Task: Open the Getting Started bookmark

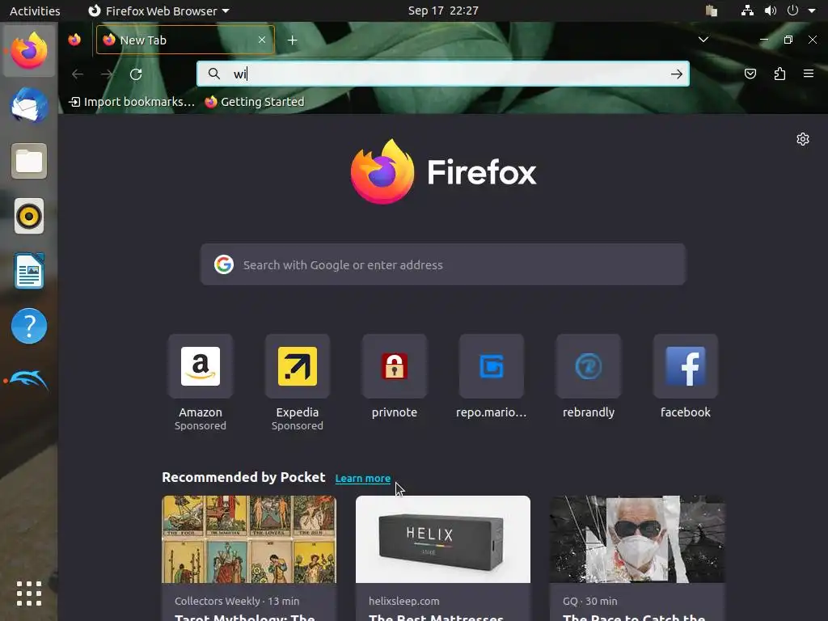Action: coord(255,102)
